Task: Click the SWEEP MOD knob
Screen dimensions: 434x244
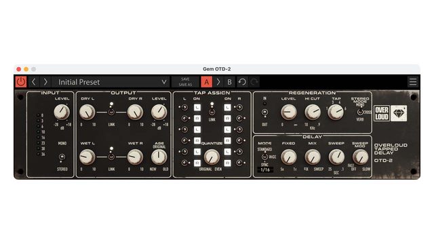Action: coord(360,157)
